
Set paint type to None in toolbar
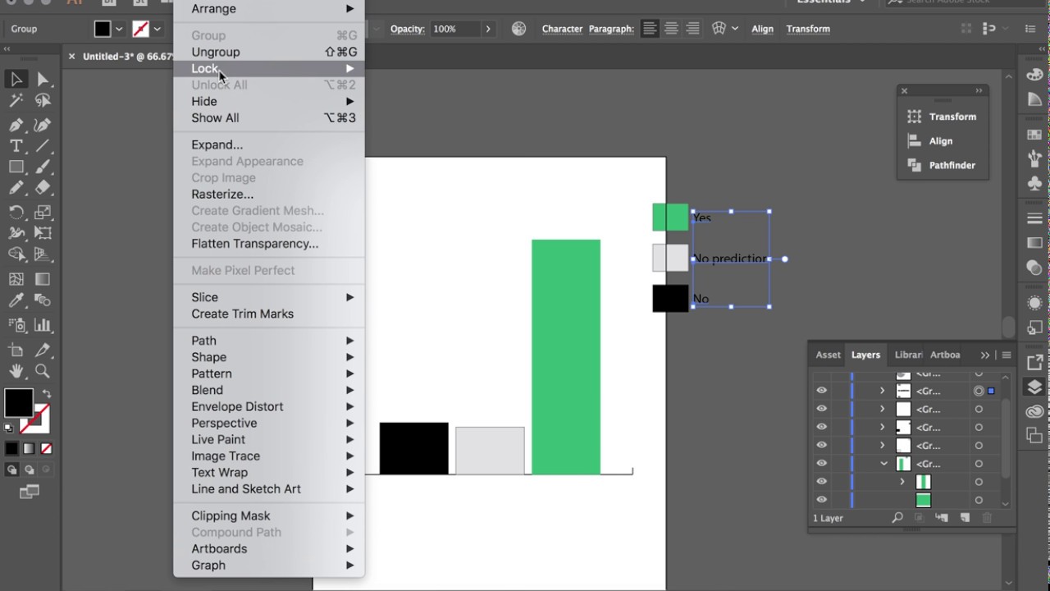[x=47, y=449]
